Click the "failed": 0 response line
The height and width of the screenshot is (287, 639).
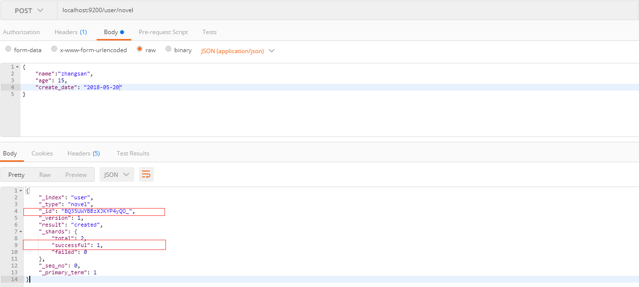click(x=69, y=252)
